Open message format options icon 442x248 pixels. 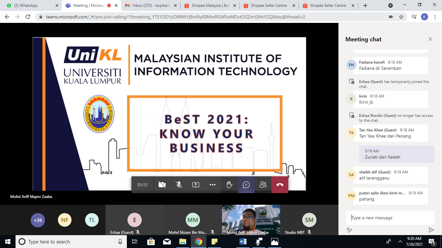pos(349,230)
